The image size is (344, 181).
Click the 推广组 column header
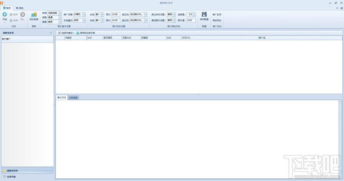pyautogui.click(x=300, y=38)
